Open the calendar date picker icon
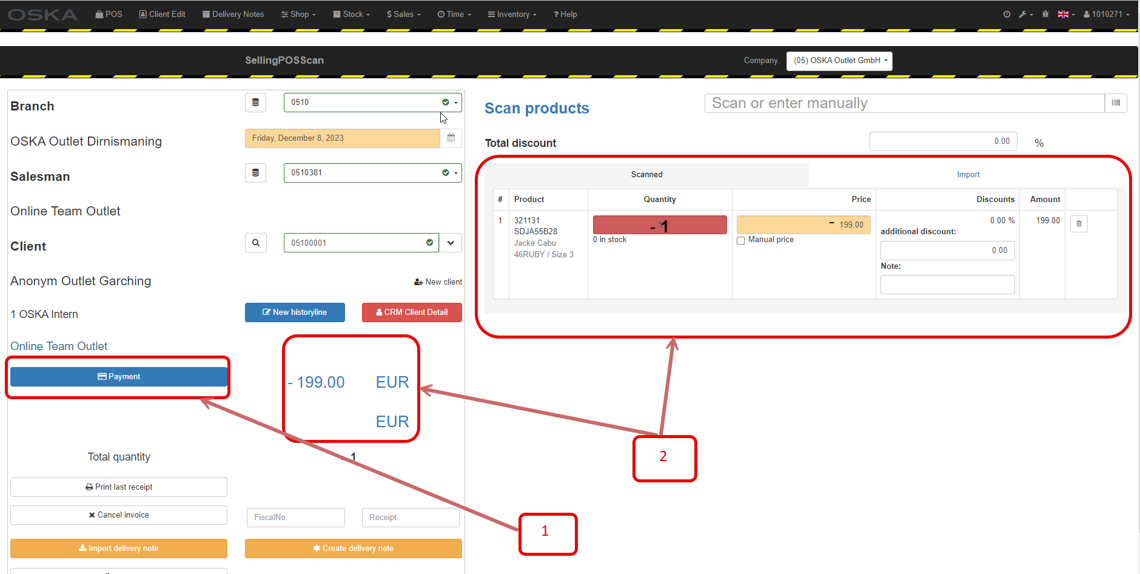Image resolution: width=1140 pixels, height=574 pixels. 451,138
